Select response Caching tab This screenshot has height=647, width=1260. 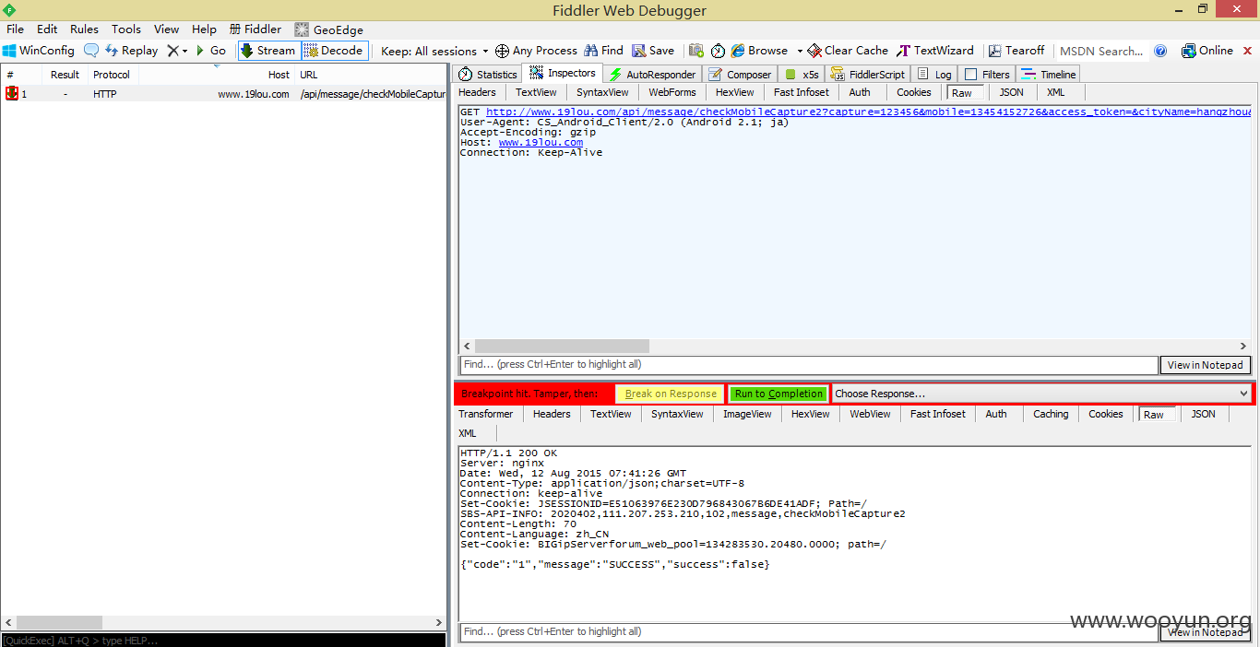tap(1051, 414)
